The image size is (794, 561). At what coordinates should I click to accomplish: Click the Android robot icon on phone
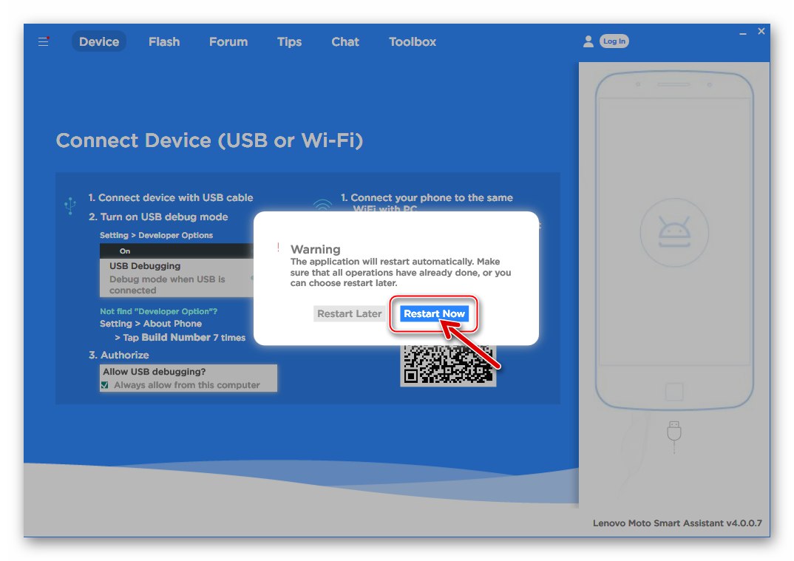point(674,232)
